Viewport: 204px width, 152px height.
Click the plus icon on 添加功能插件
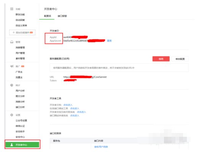tap(13, 32)
